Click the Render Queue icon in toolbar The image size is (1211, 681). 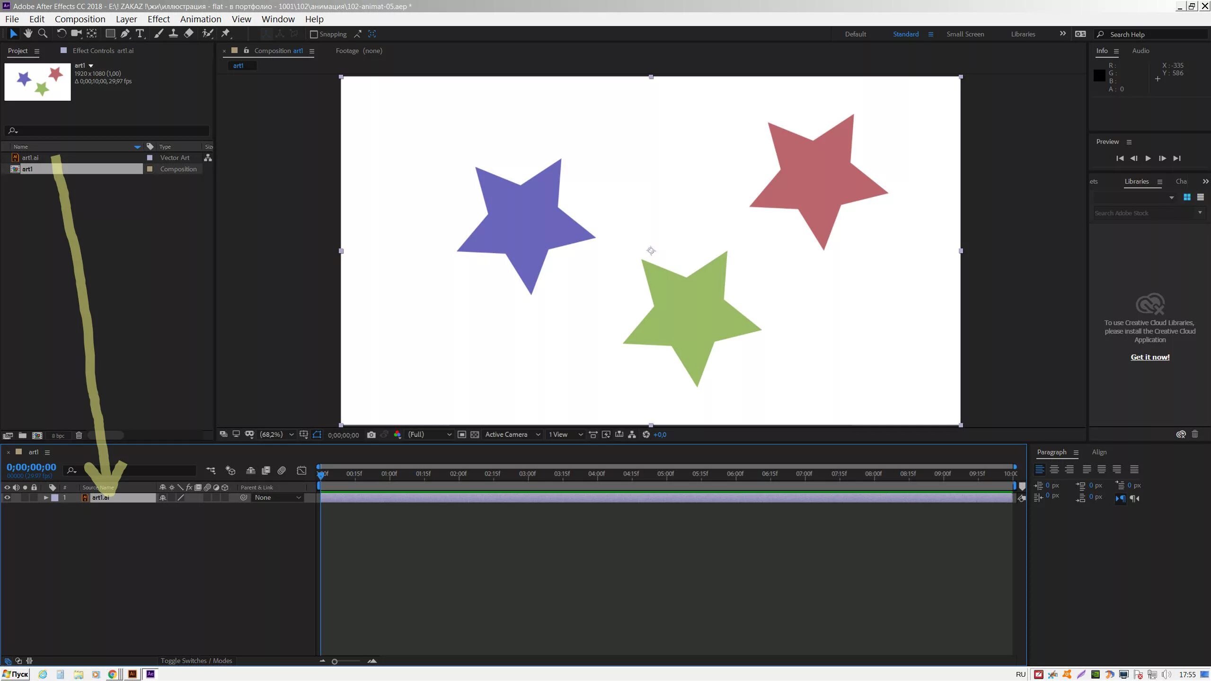coord(265,471)
